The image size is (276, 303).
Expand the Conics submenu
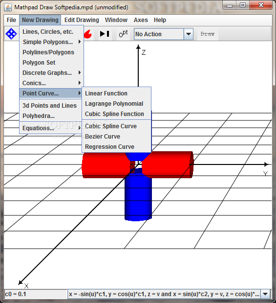(x=51, y=83)
